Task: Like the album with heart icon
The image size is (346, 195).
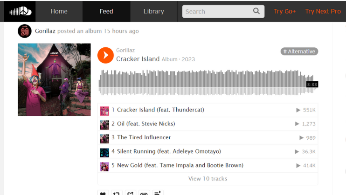Action: coord(103,193)
